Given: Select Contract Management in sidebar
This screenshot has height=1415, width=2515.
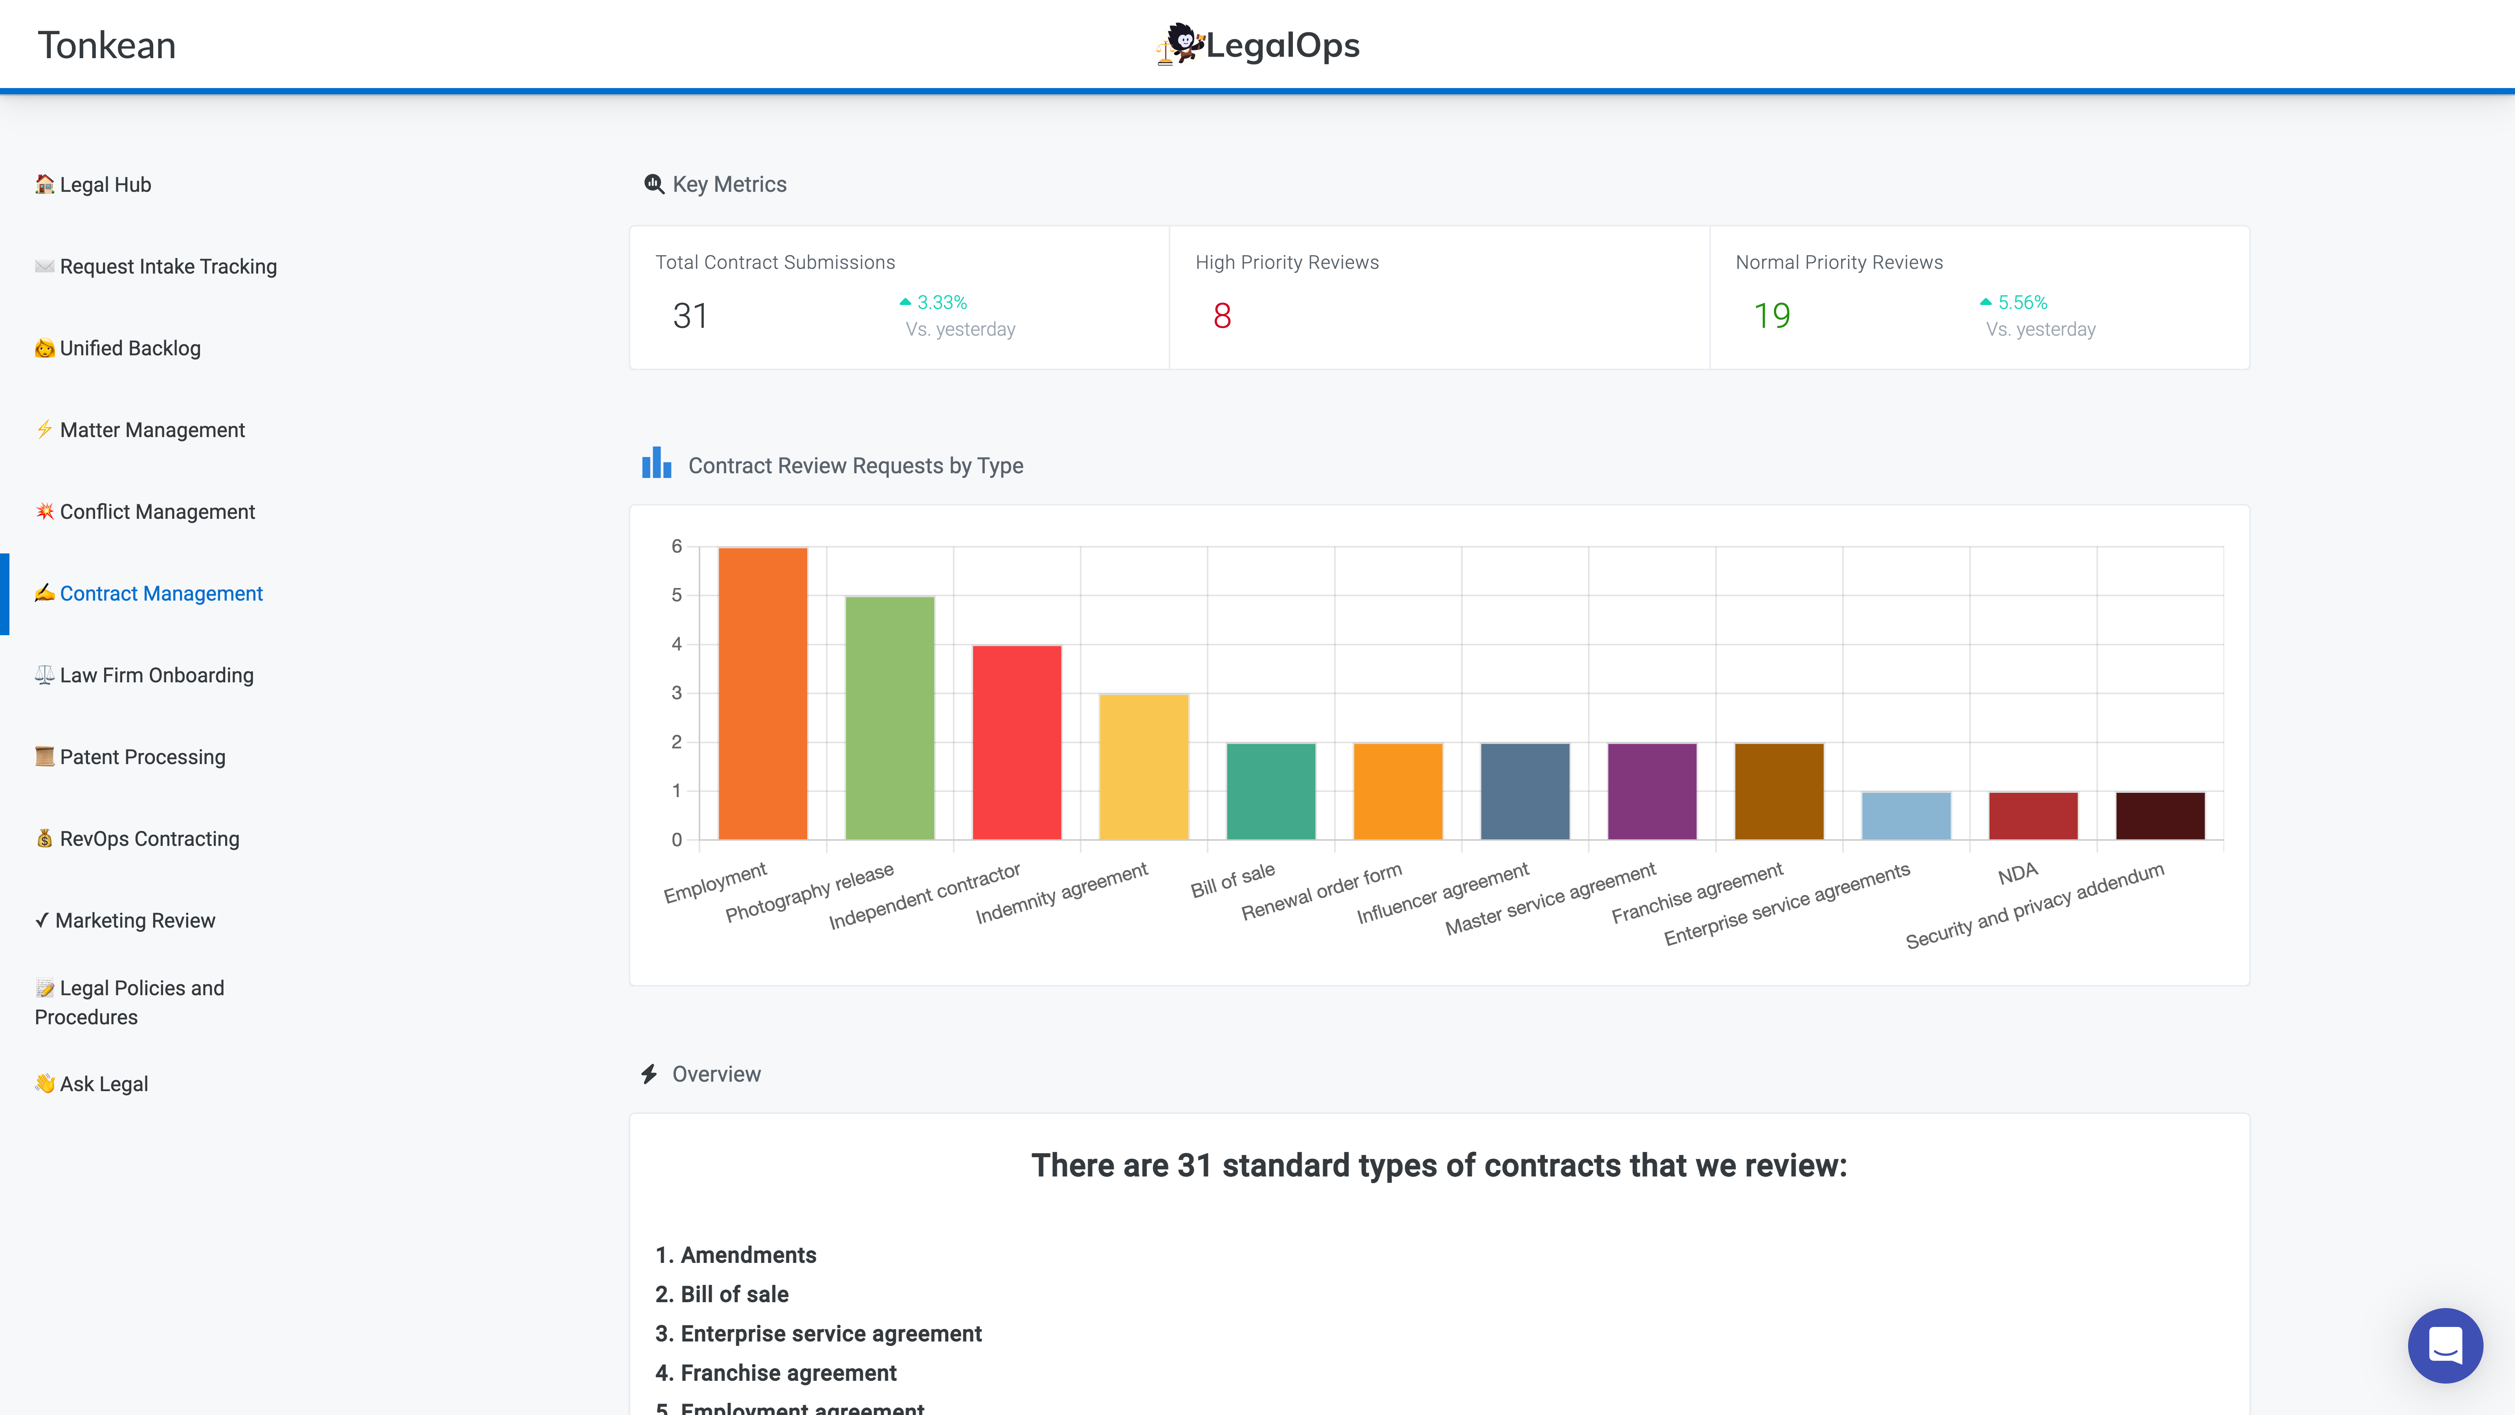Looking at the screenshot, I should (x=161, y=594).
